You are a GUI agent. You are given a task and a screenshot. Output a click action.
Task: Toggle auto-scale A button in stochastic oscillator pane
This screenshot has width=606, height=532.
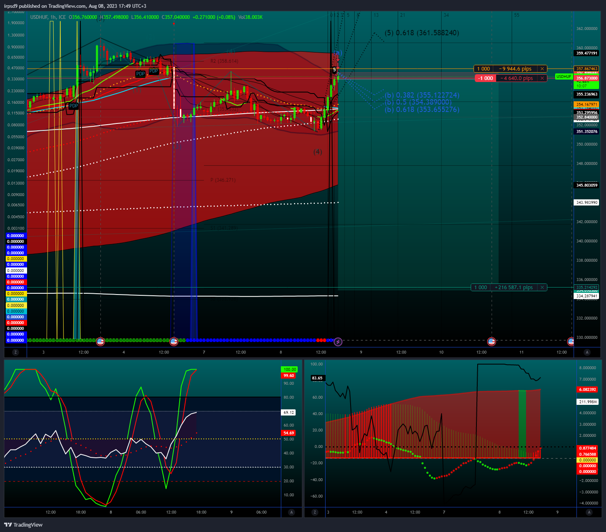click(x=292, y=512)
